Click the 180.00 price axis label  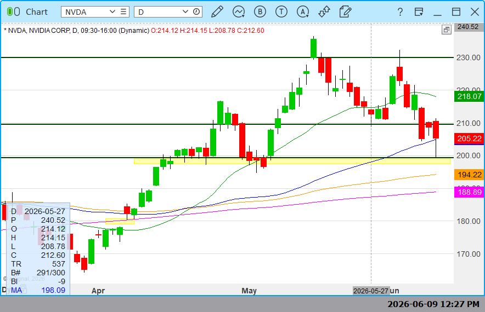[x=469, y=221]
